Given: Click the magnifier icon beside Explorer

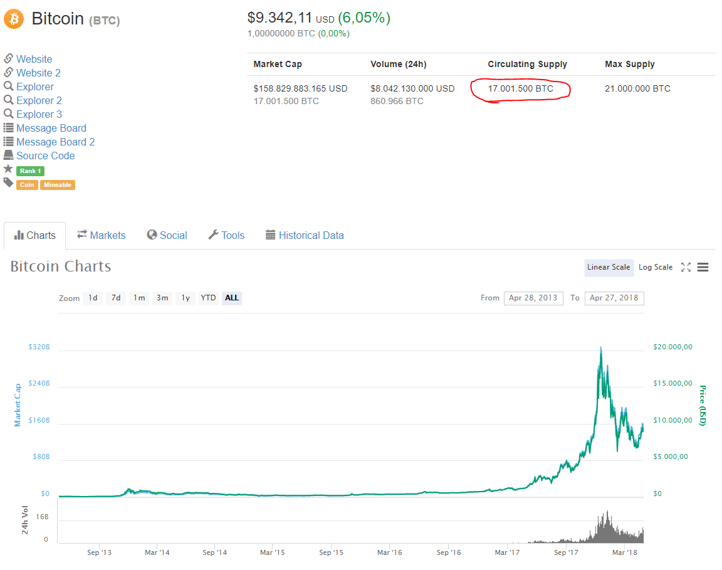Looking at the screenshot, I should pos(8,86).
